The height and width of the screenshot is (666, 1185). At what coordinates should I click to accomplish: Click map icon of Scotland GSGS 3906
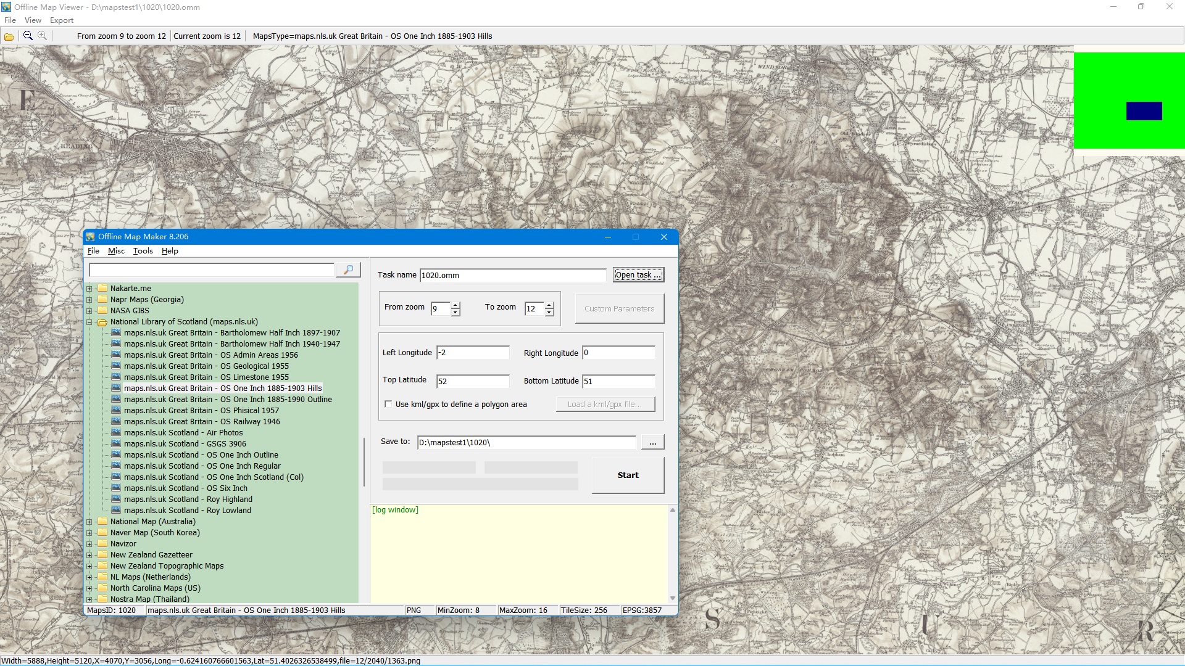click(116, 443)
